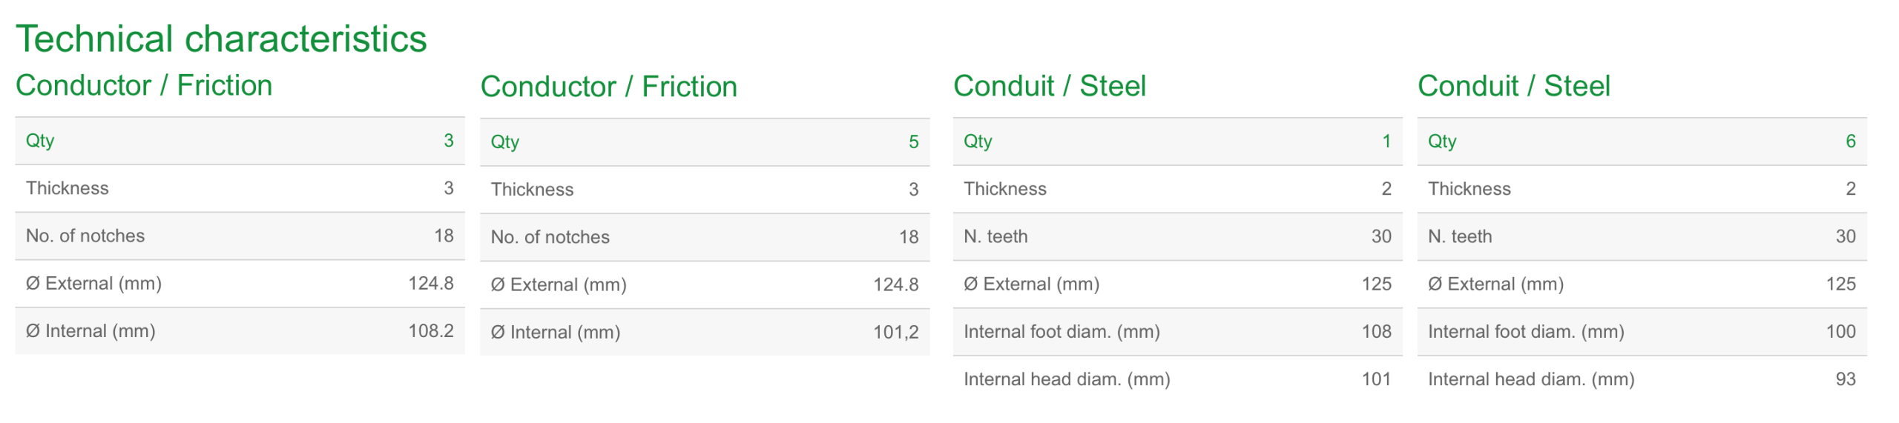
Task: Select the Conductor / Friction heading above Qty 5
Action: tap(608, 87)
